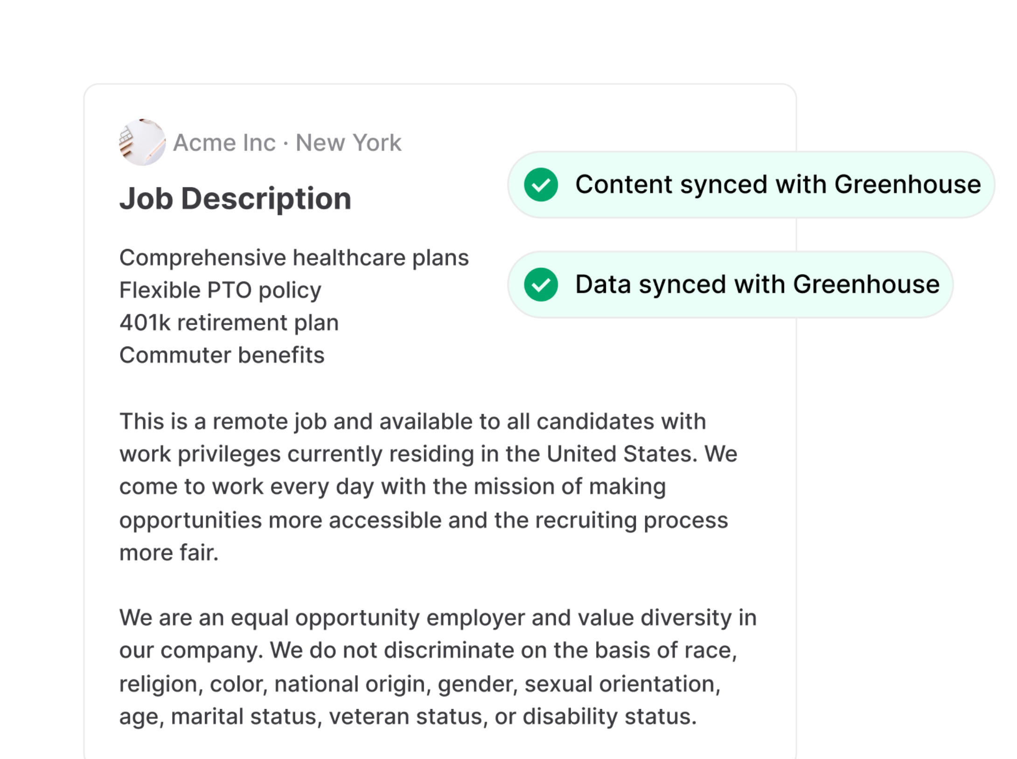
Task: Click the Job Description heading
Action: tap(235, 199)
